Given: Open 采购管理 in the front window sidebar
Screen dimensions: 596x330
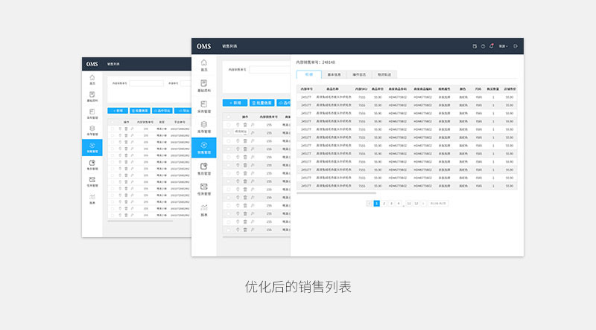Looking at the screenshot, I should [204, 106].
